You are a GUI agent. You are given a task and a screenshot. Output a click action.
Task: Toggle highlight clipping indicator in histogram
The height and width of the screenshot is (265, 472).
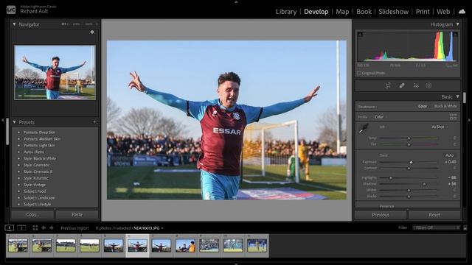[x=456, y=35]
